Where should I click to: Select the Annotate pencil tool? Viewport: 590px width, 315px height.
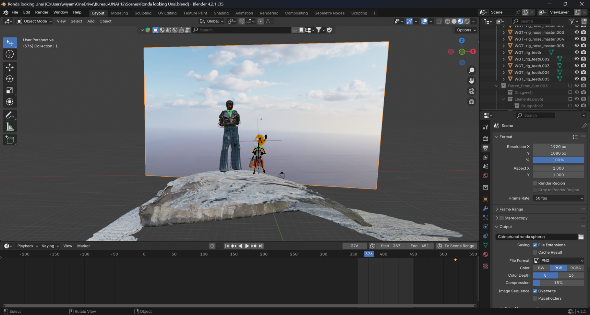click(10, 115)
